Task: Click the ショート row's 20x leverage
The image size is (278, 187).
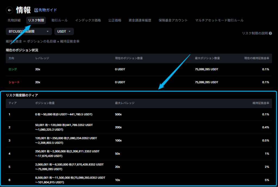Action: point(37,82)
